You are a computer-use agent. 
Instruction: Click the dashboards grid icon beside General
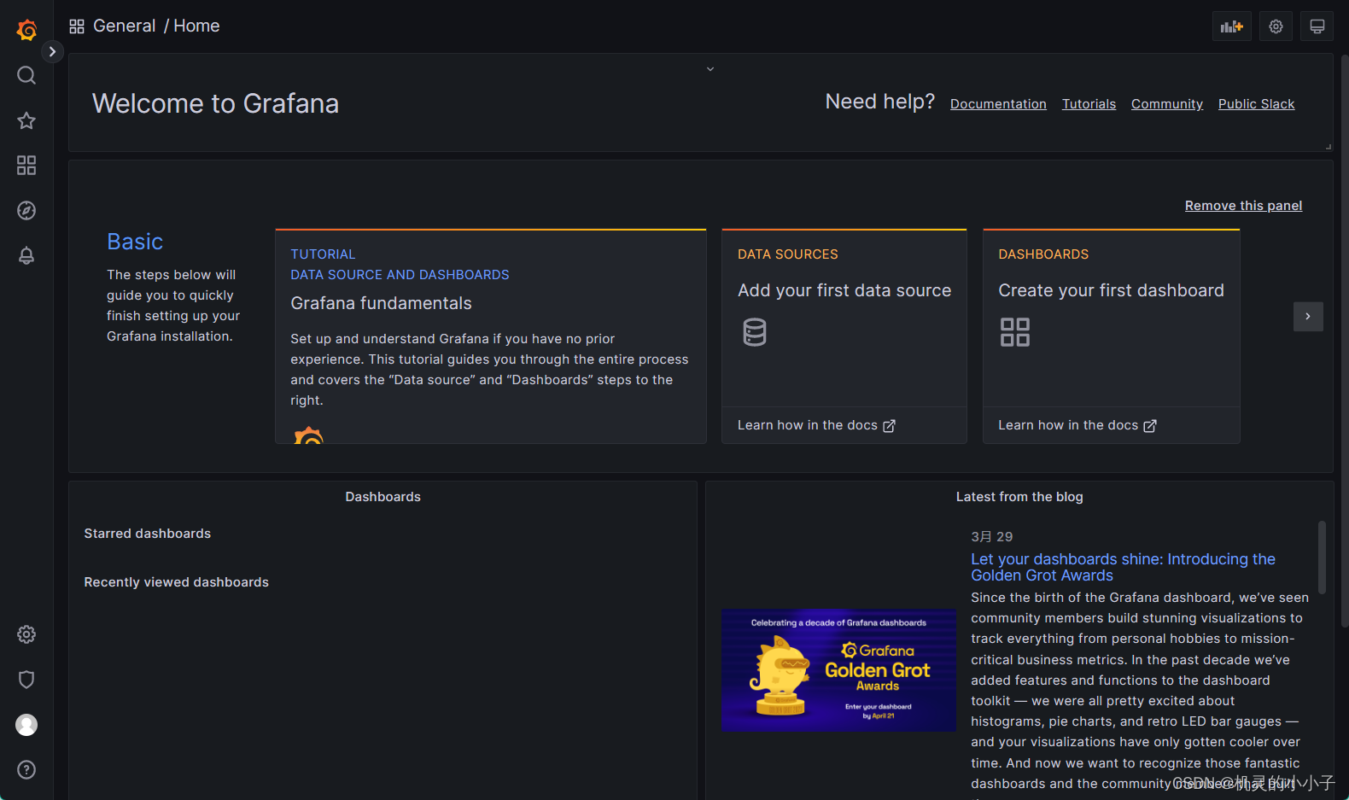77,26
